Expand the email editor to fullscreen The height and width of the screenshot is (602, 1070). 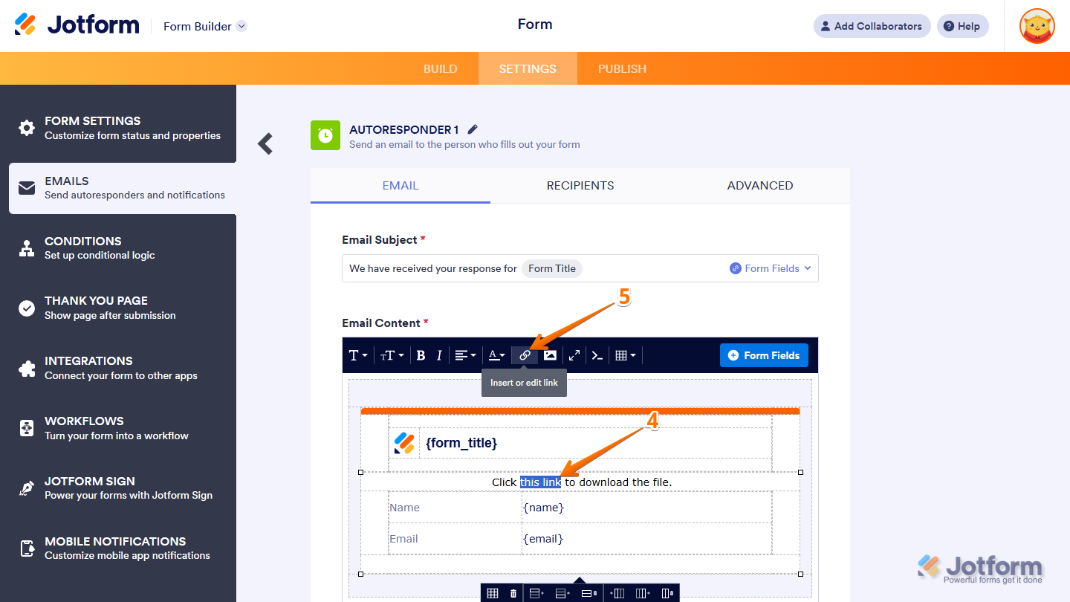click(574, 355)
